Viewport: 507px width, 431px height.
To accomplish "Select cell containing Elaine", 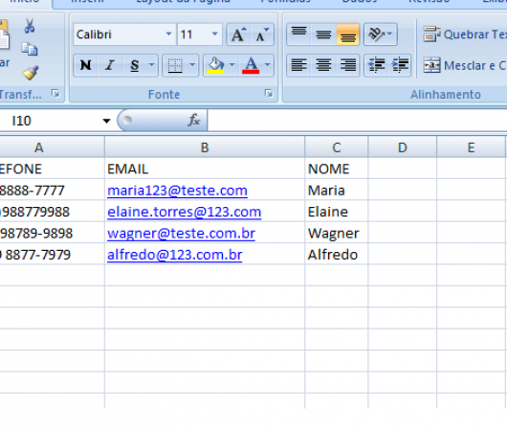I will point(337,212).
